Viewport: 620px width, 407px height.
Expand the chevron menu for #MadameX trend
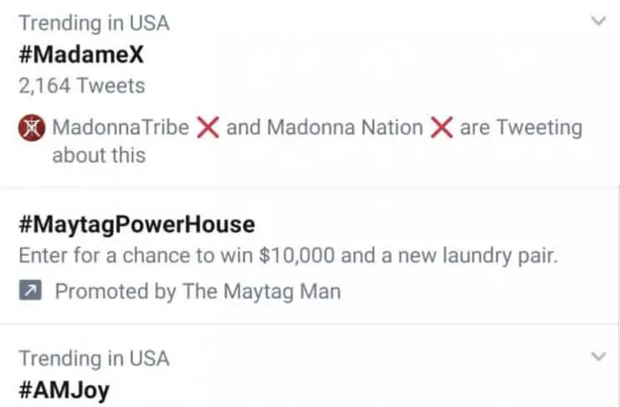597,22
